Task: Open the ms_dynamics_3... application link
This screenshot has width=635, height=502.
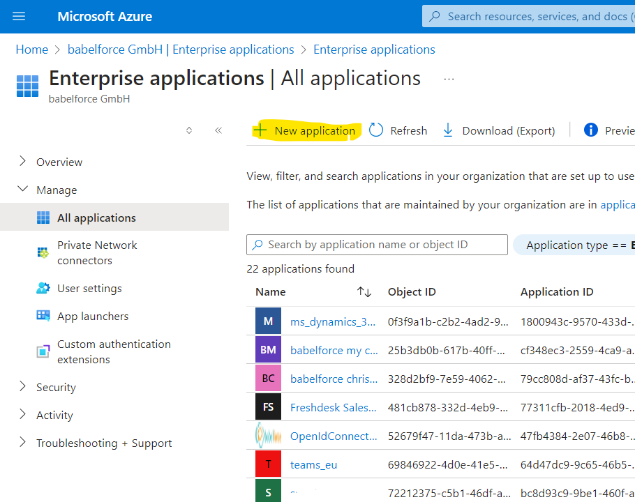Action: pyautogui.click(x=333, y=321)
